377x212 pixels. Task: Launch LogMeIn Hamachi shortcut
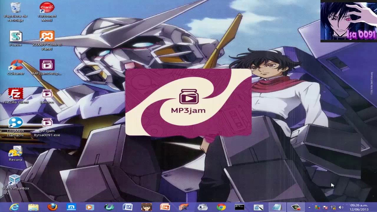(x=15, y=127)
